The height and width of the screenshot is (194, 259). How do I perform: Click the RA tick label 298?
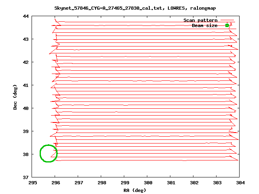pos(102,183)
